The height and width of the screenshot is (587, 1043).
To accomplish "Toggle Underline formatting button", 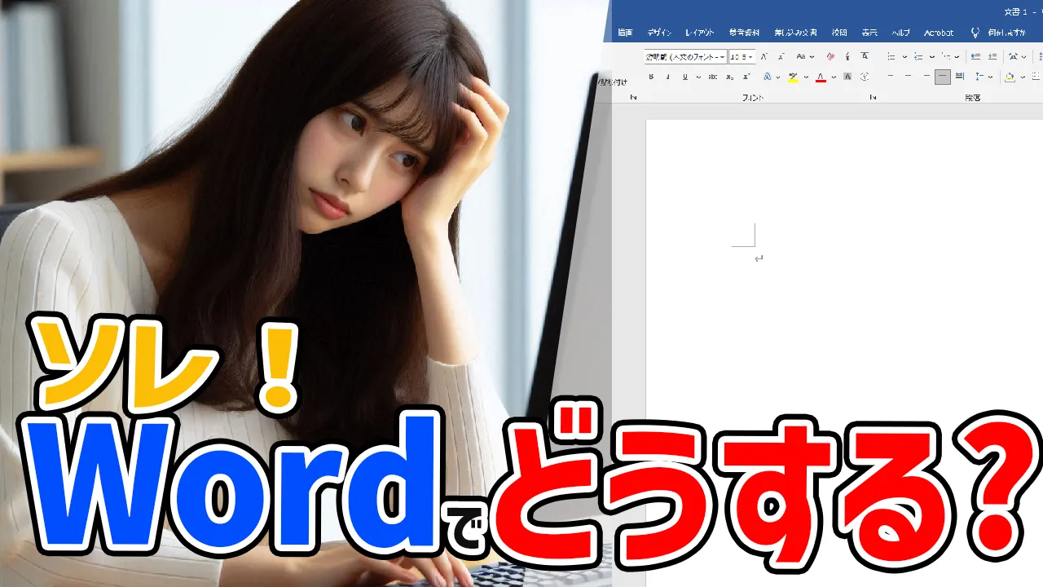I will click(x=685, y=77).
